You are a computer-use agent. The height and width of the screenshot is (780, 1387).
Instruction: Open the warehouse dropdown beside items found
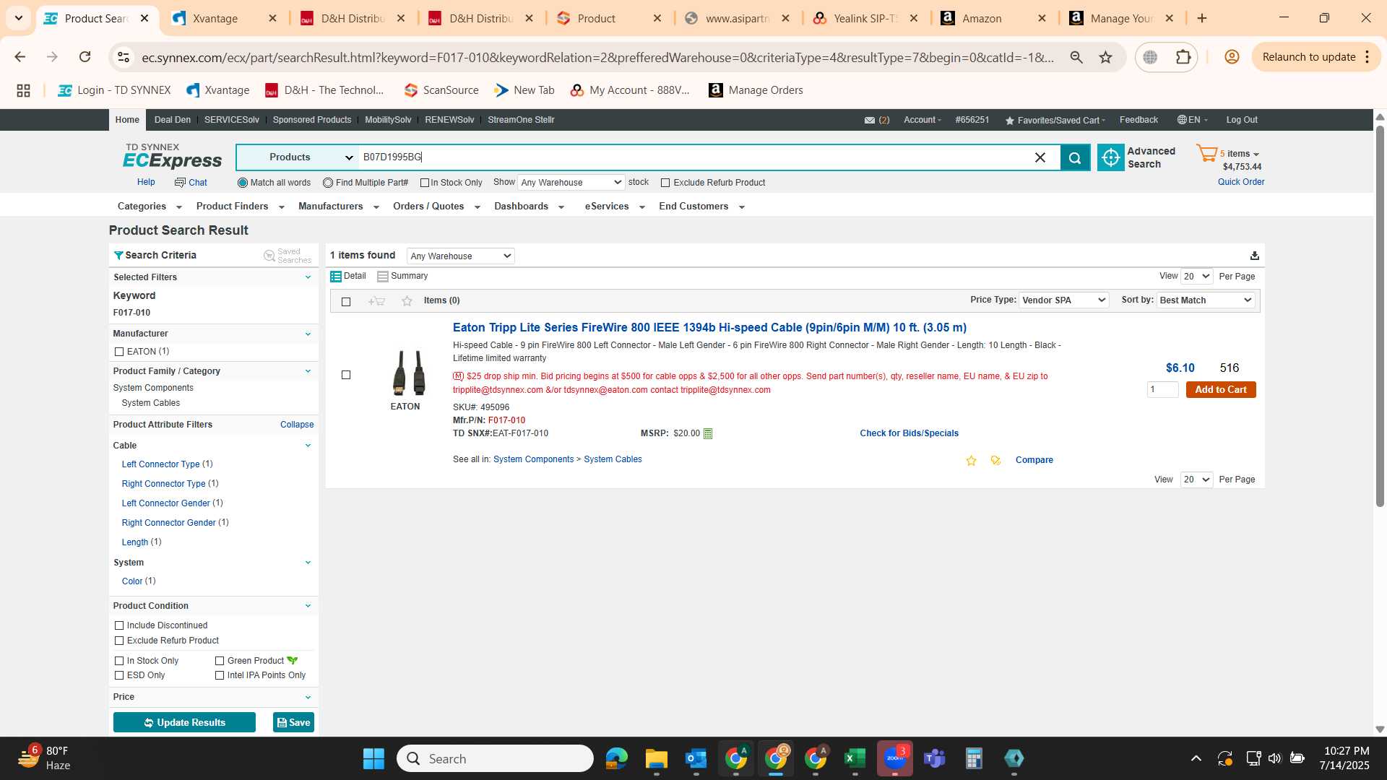[x=460, y=256]
